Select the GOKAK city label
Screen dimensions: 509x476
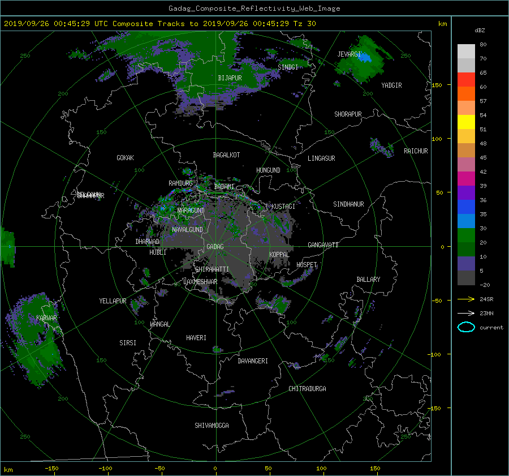click(x=126, y=158)
